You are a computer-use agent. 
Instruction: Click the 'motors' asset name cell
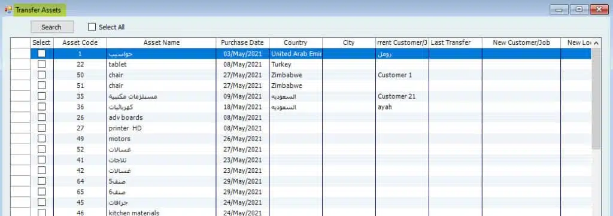click(x=161, y=139)
